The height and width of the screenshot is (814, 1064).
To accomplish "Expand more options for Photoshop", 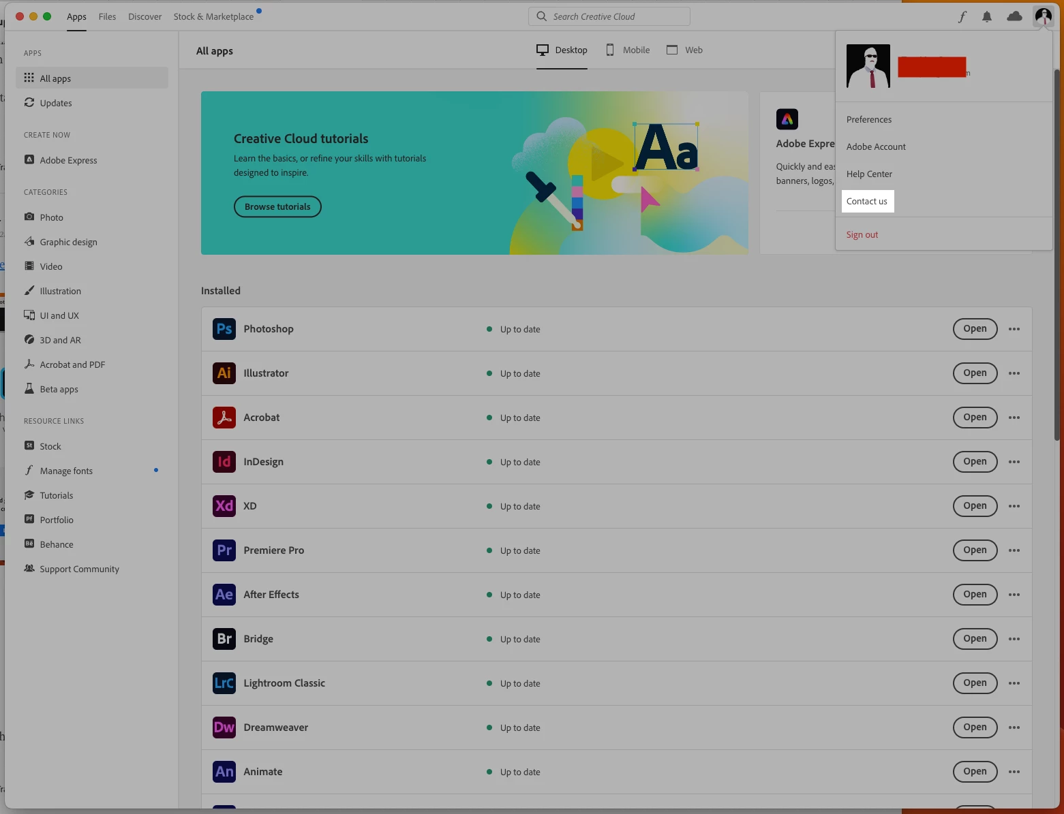I will coord(1014,329).
